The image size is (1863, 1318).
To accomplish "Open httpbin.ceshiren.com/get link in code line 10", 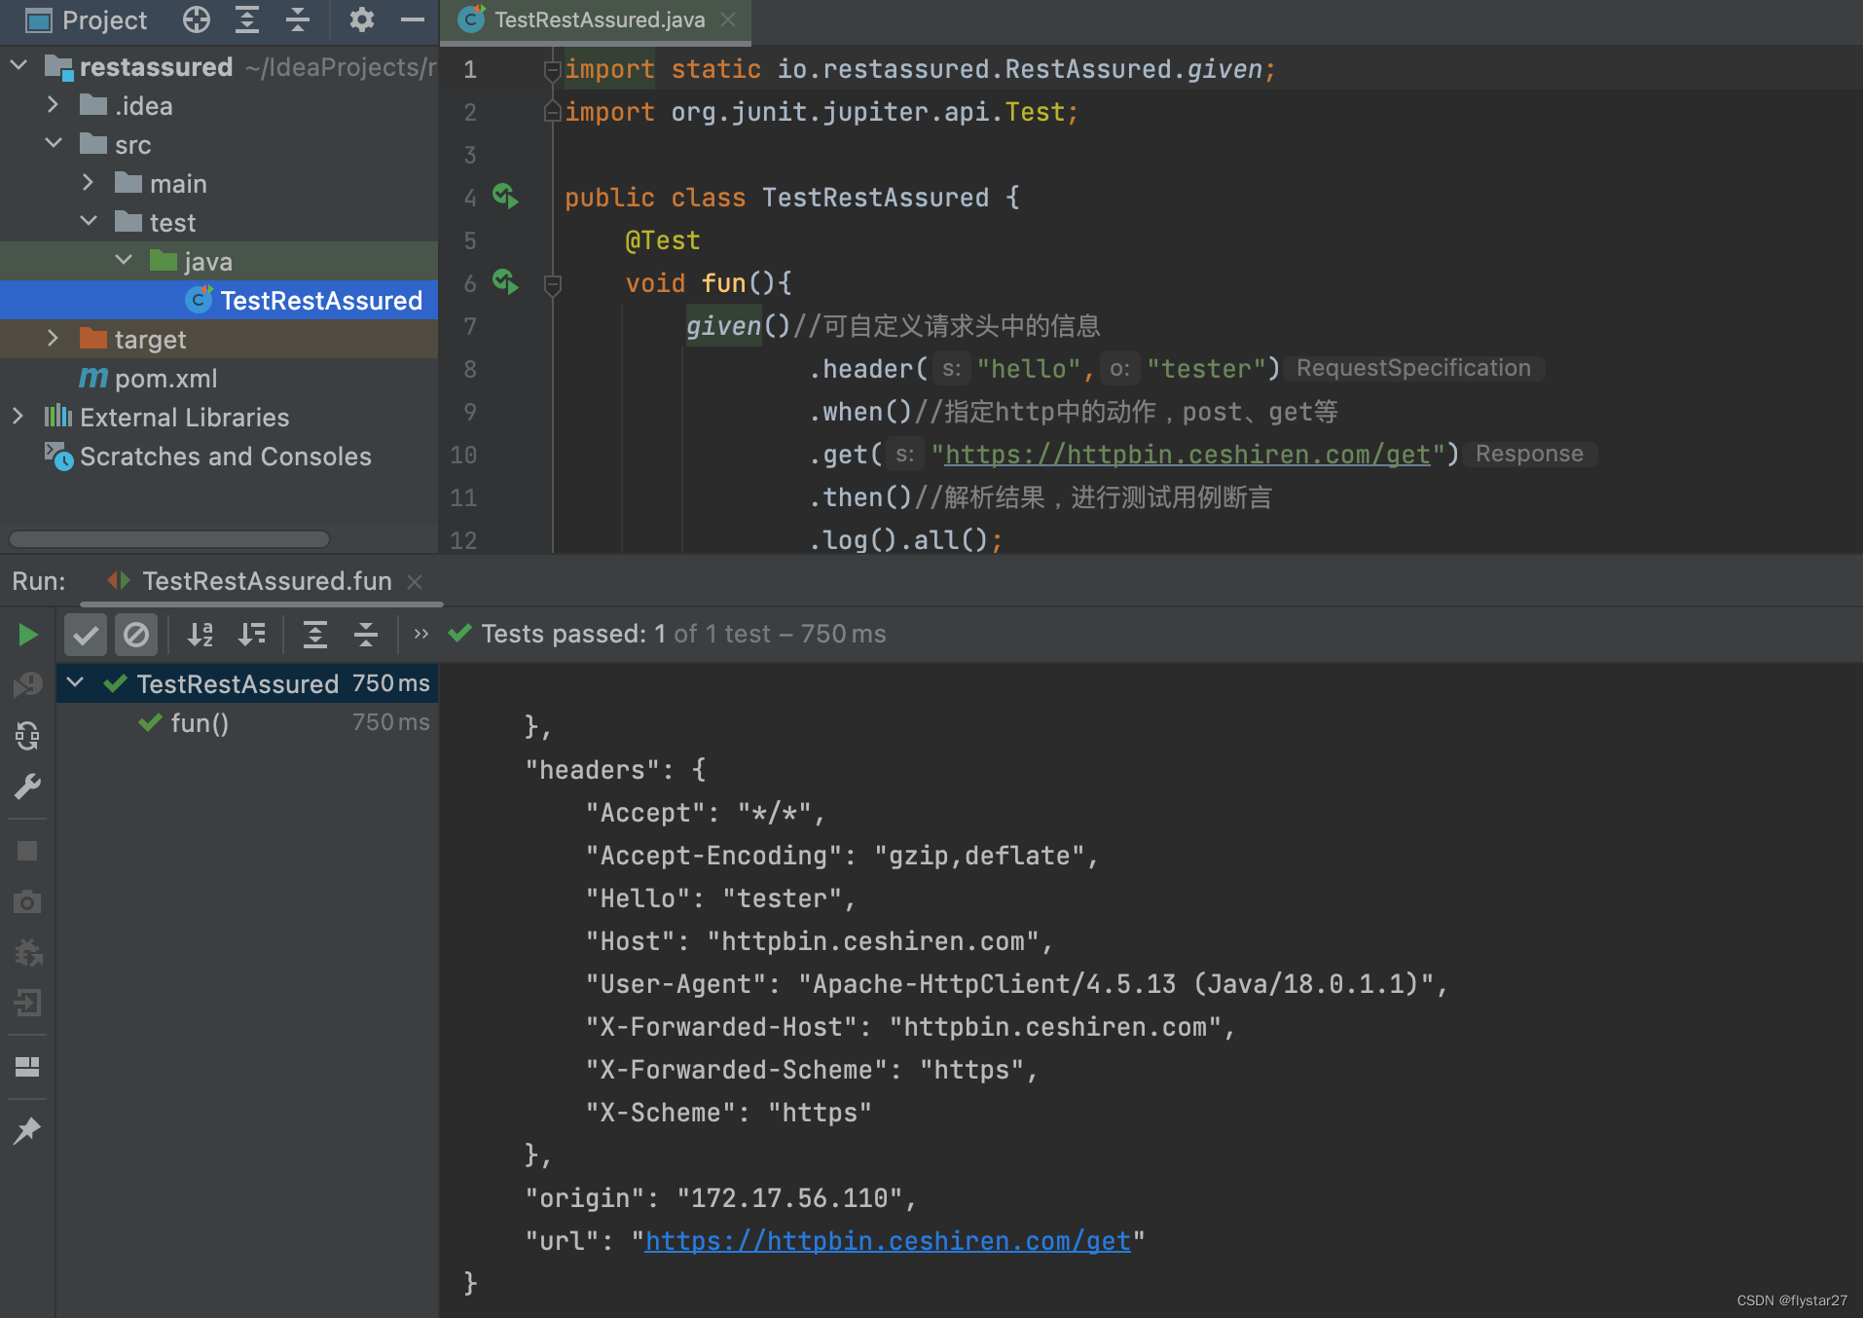I will tap(1187, 455).
